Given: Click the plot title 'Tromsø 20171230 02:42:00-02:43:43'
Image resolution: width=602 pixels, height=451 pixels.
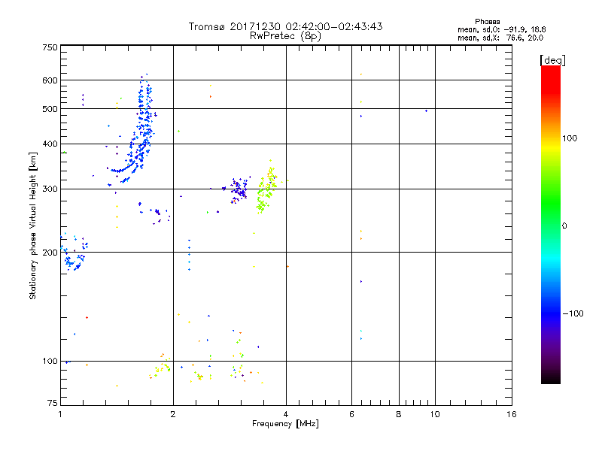Looking at the screenshot, I should [285, 26].
